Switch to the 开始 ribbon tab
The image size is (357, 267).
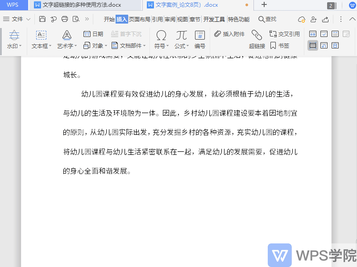tap(109, 19)
